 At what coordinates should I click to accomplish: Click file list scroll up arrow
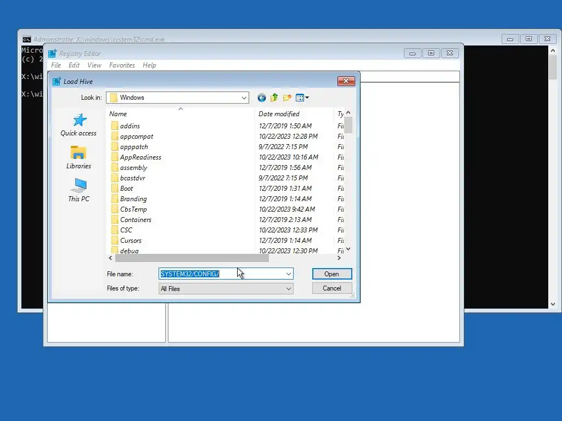click(348, 113)
